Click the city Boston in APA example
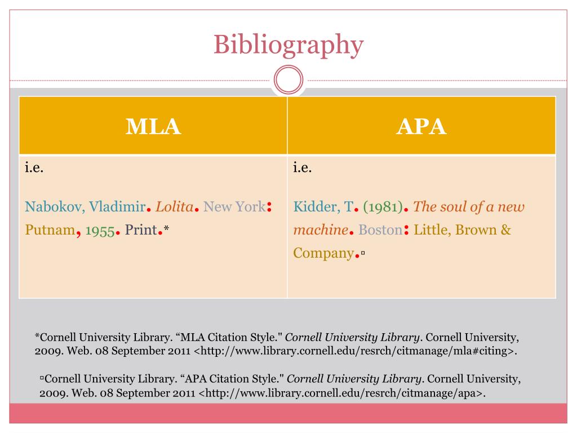This screenshot has height=433, width=577. click(x=380, y=230)
